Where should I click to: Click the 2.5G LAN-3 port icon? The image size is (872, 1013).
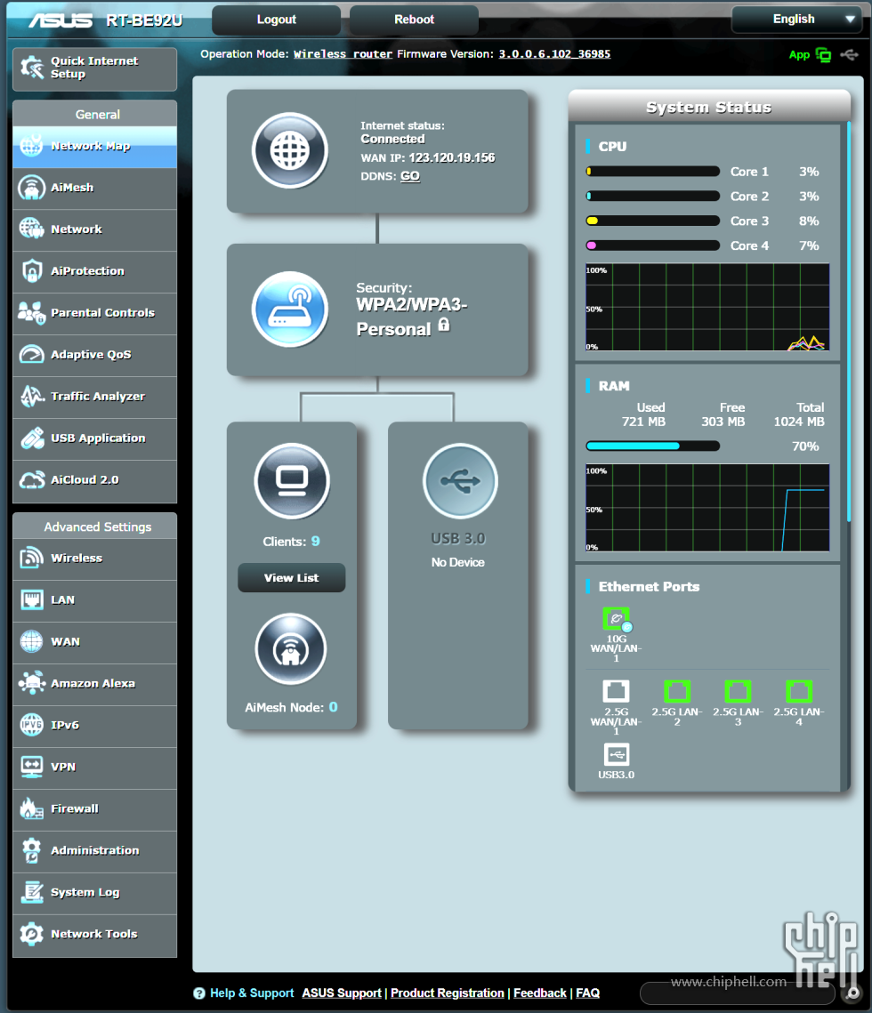click(738, 691)
